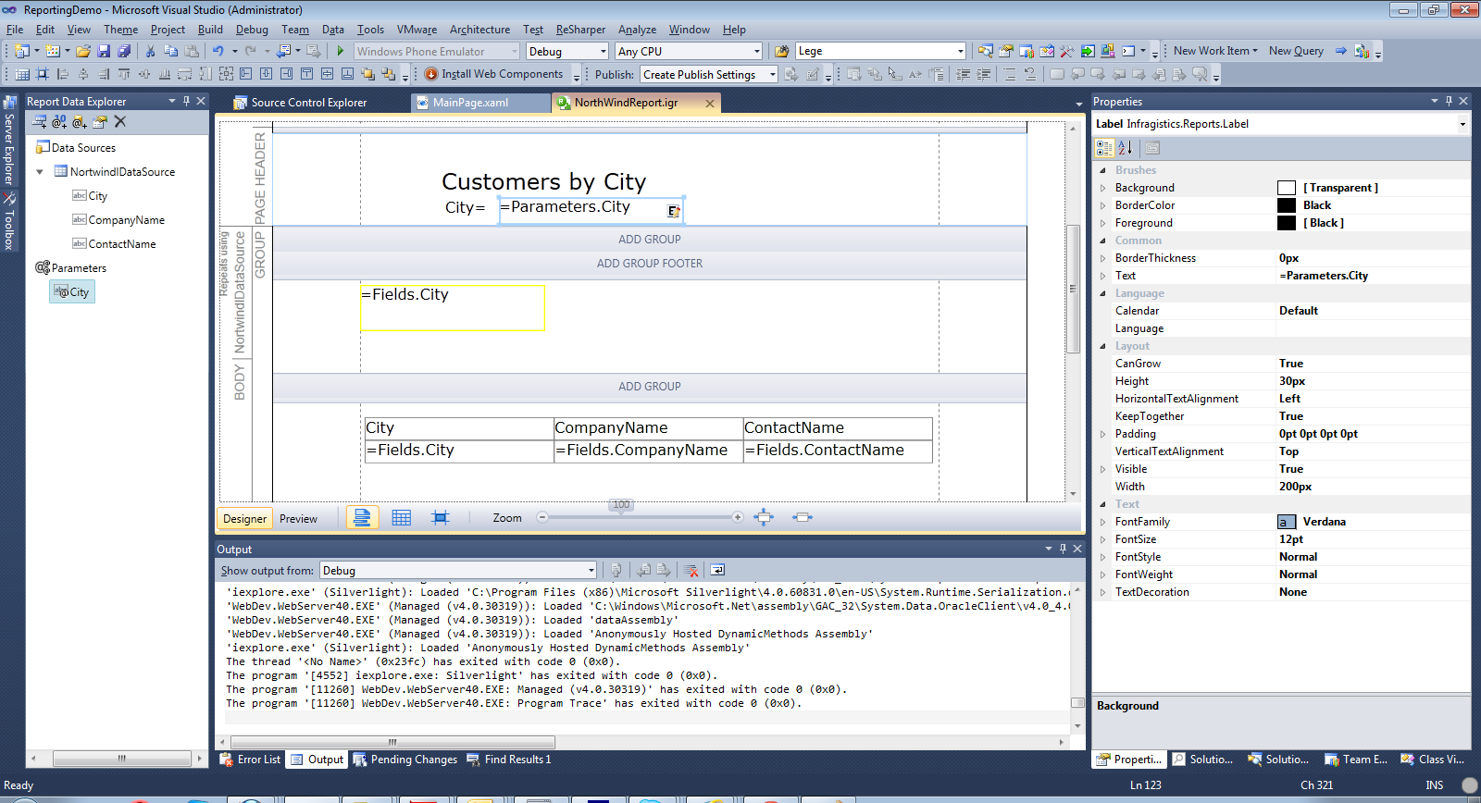
Task: Toggle word wrap in Output window
Action: [717, 570]
